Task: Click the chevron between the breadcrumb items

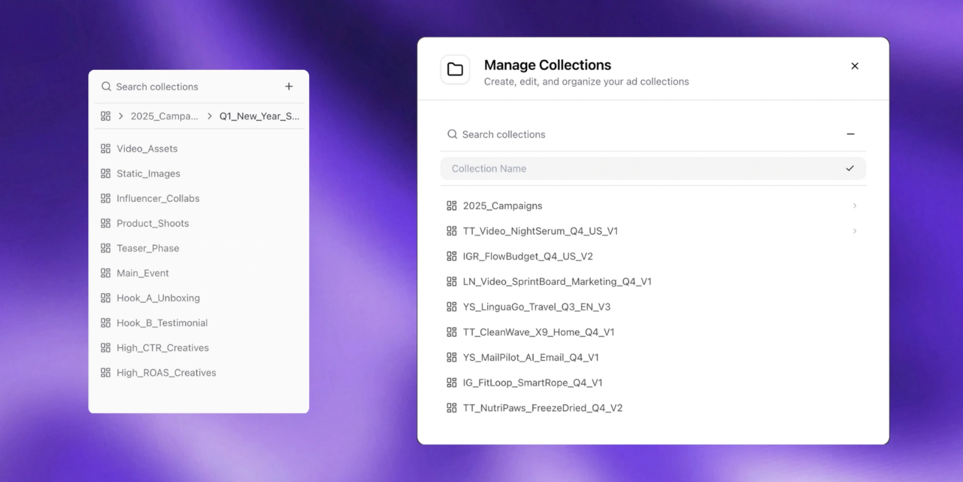Action: pos(209,116)
